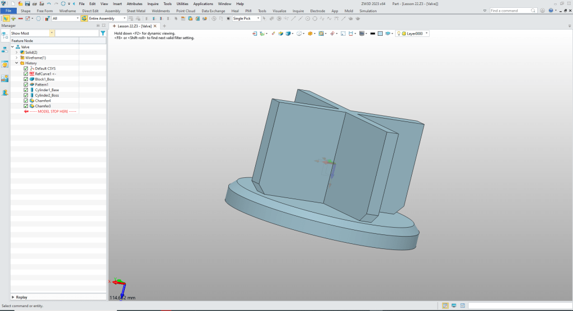Click the Undo arrow icon
Screen dimensions: 573x311
[49, 3]
